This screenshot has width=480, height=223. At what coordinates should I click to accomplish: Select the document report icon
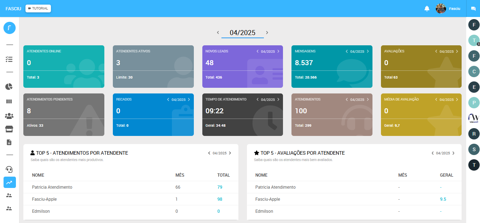pyautogui.click(x=9, y=142)
